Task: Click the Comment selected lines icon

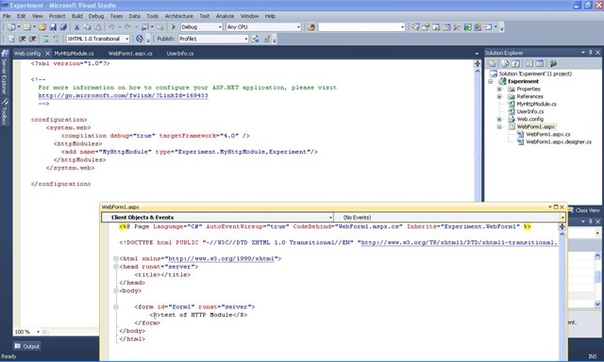Action: 45,39
